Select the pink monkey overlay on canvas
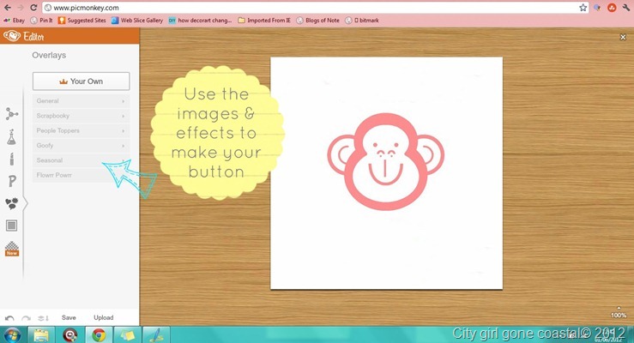The width and height of the screenshot is (634, 343). coord(386,161)
